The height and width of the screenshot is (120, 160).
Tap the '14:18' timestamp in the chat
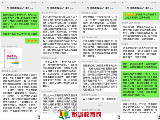tap(100, 105)
